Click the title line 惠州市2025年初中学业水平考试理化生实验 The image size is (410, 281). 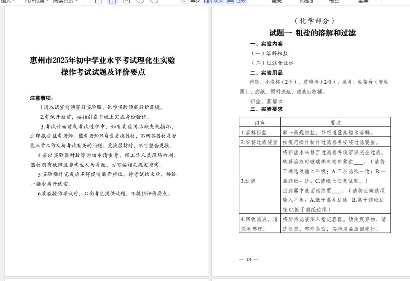click(102, 60)
